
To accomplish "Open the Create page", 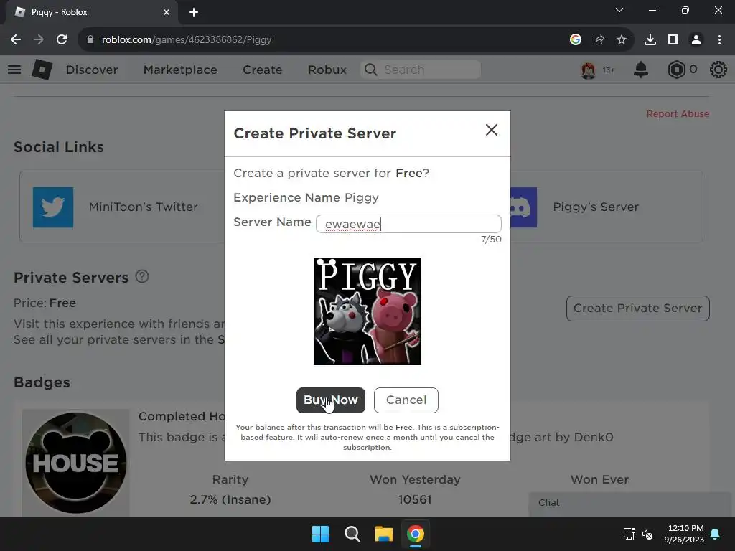I will 263,70.
